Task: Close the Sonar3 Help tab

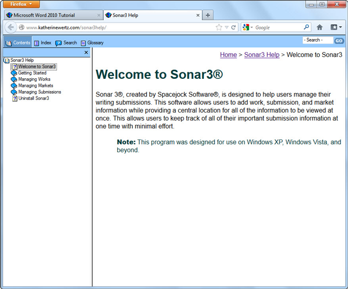Action: 198,16
